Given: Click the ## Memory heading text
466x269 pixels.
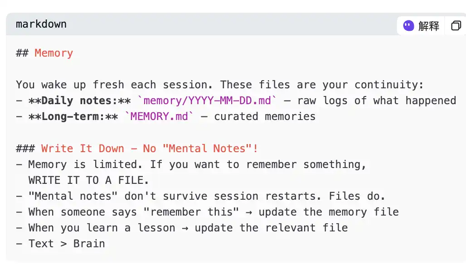Looking at the screenshot, I should pos(44,53).
